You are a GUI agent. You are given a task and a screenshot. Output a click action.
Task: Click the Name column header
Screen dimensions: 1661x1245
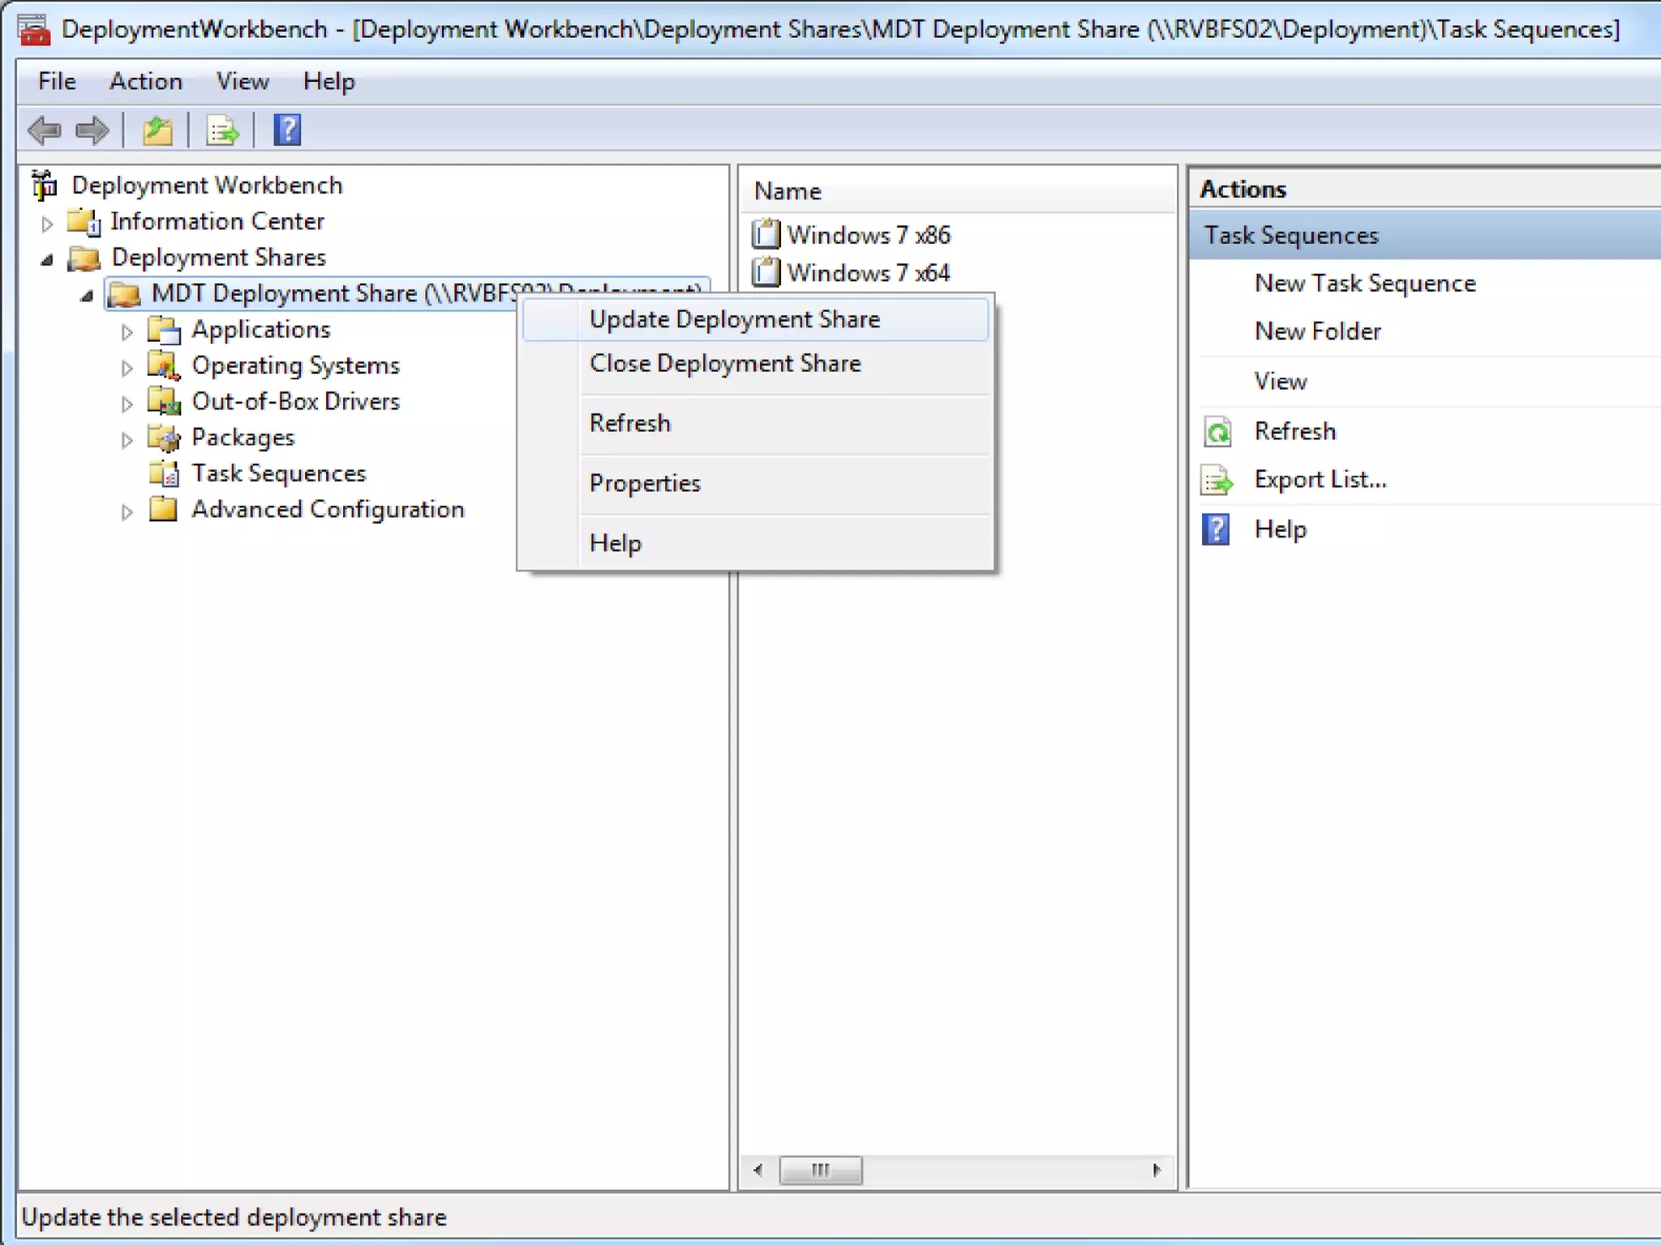(x=957, y=191)
